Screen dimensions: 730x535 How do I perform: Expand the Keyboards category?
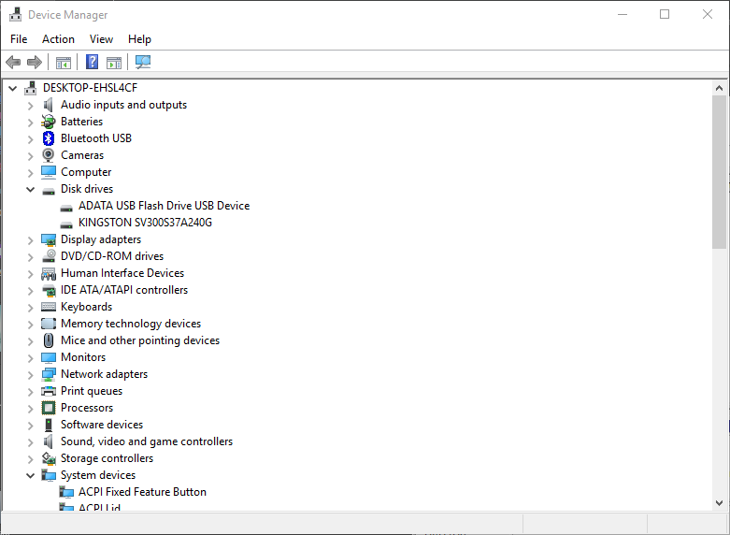click(30, 308)
